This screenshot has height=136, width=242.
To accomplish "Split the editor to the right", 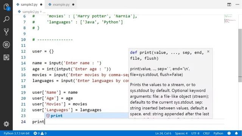I will (x=229, y=5).
